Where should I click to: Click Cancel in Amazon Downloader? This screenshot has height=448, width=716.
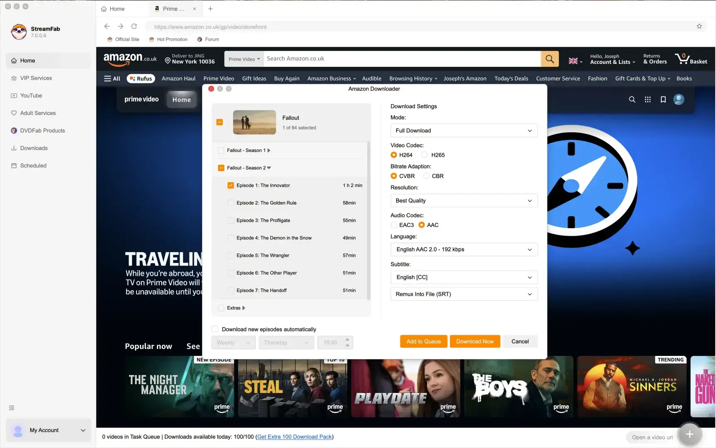(x=520, y=341)
